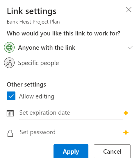Screen dimensions: 139x167
Task: Choose the Specific people option
Action: click(x=69, y=63)
